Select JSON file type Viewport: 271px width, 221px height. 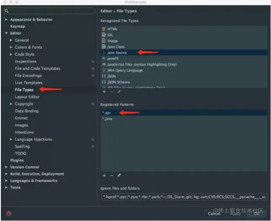[x=184, y=76]
